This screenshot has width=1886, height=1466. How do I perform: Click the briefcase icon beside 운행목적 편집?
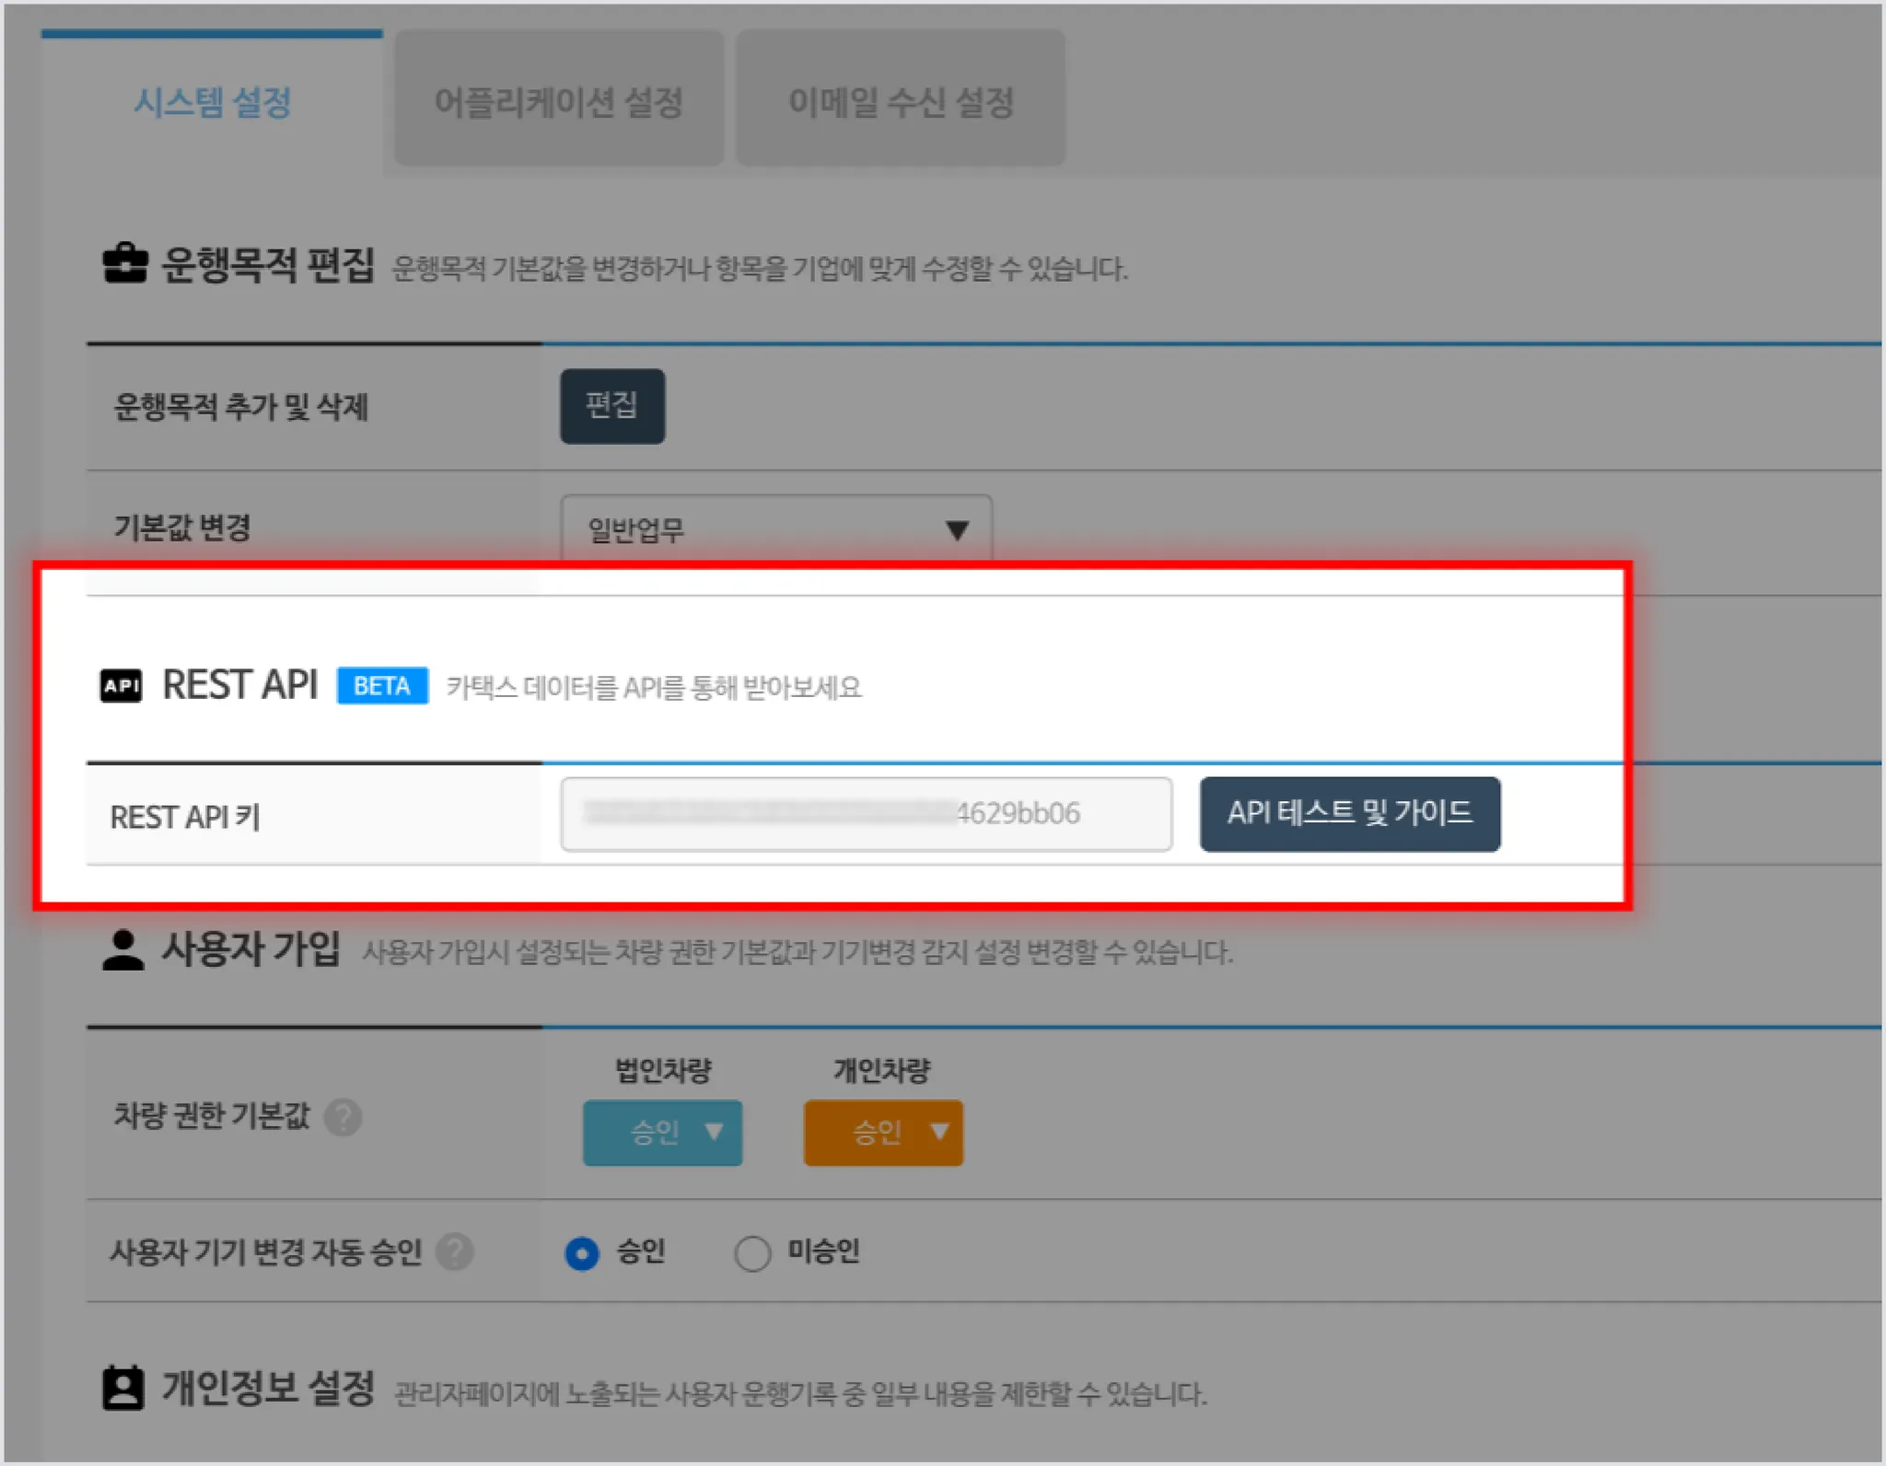click(124, 264)
